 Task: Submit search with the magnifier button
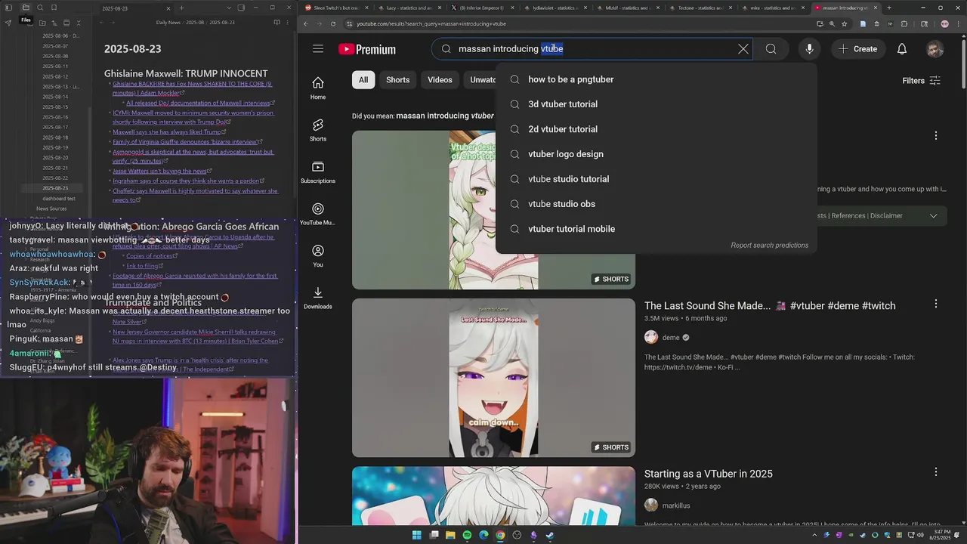771,49
